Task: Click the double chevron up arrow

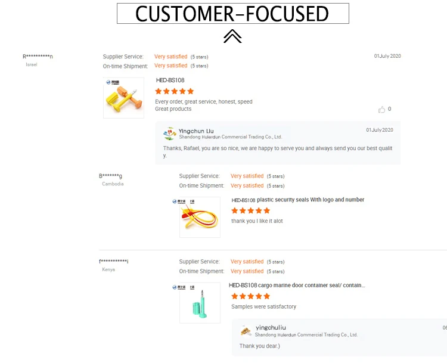Action: click(232, 37)
